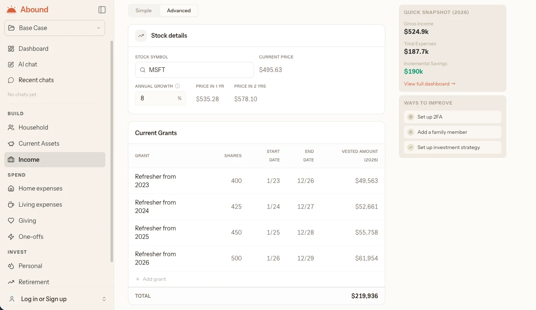This screenshot has width=536, height=310.
Task: Select Income in the sidebar
Action: click(55, 160)
